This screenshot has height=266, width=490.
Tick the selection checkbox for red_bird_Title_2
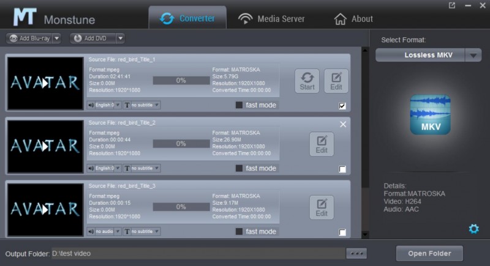pos(342,169)
